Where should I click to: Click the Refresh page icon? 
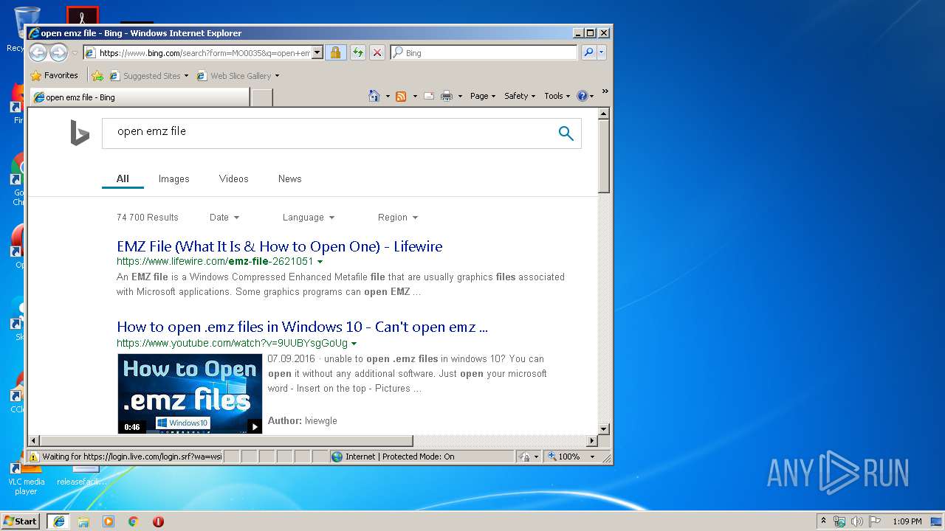(358, 52)
